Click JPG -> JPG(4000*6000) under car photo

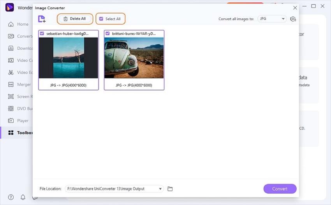coord(134,85)
